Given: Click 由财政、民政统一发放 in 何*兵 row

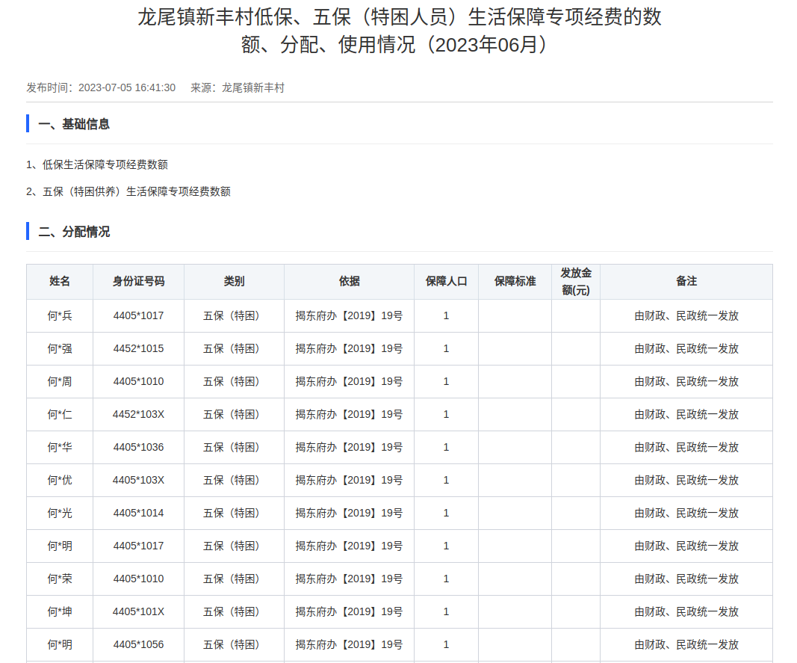Looking at the screenshot, I should point(686,316).
